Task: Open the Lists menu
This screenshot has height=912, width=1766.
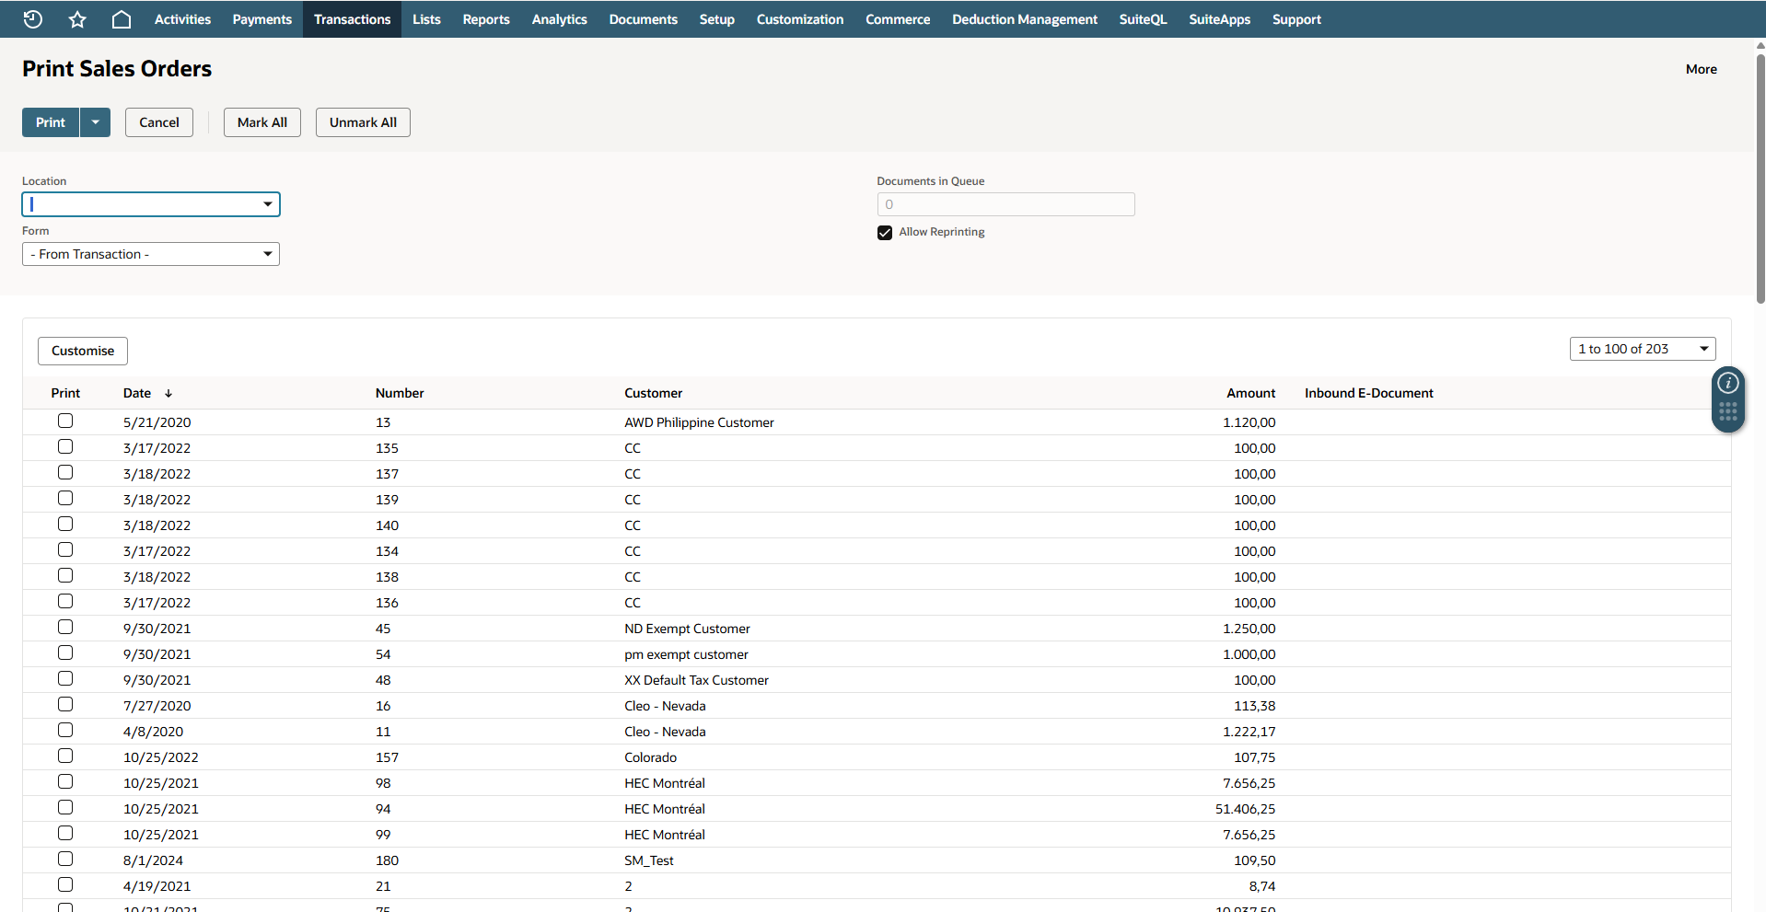Action: (426, 19)
